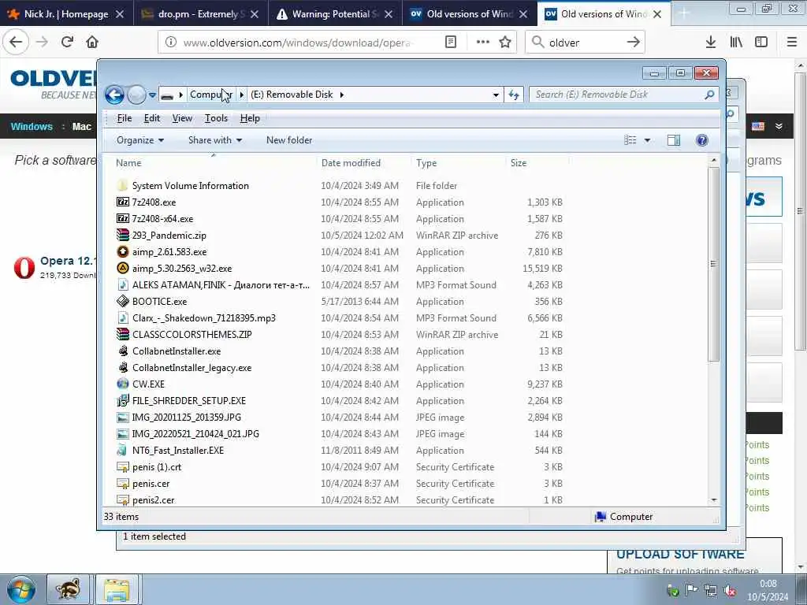This screenshot has height=605, width=807.
Task: Select Clarx_-_Shakedown_71218395.mp3 file
Action: point(204,318)
